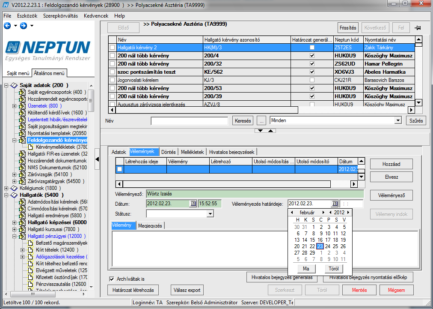Screen dimensions: 433x309
Task: Click the Mégsem button
Action: [x=396, y=290]
